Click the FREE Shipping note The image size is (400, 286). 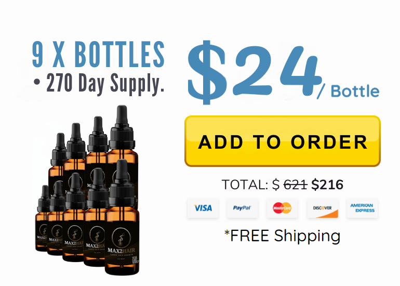pyautogui.click(x=283, y=236)
